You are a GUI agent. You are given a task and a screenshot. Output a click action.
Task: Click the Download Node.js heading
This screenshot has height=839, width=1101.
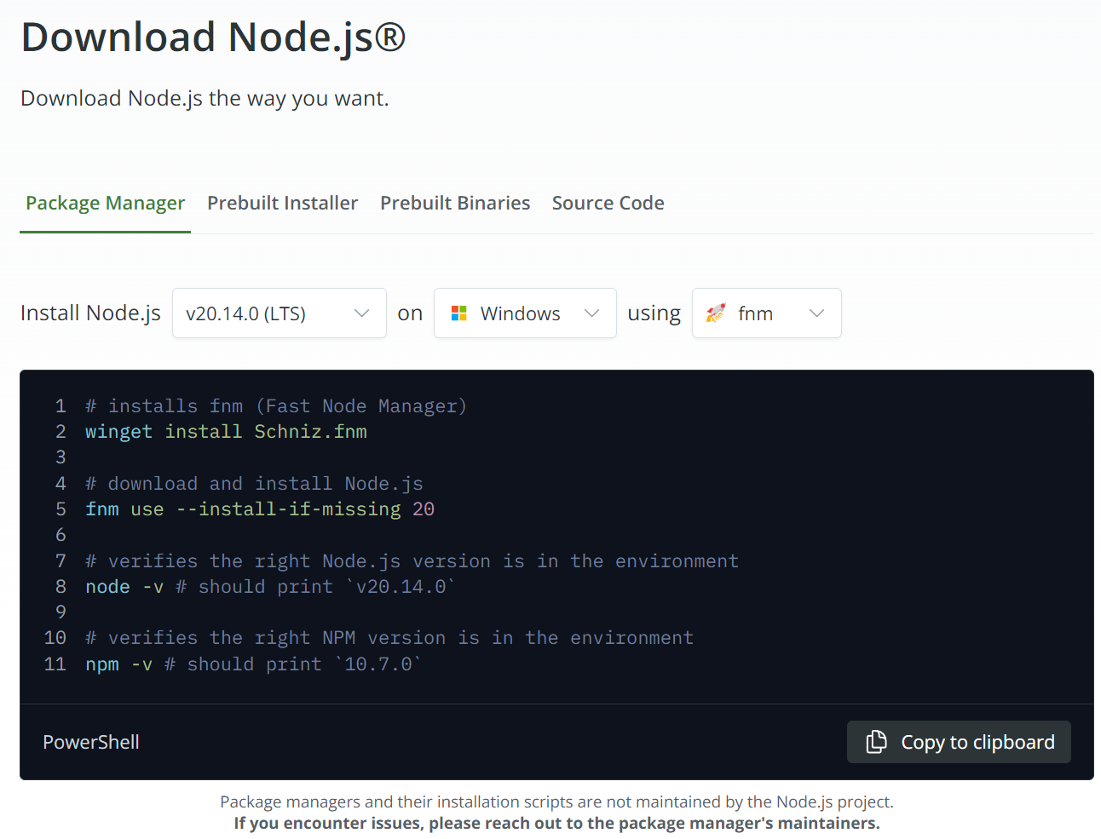coord(212,37)
